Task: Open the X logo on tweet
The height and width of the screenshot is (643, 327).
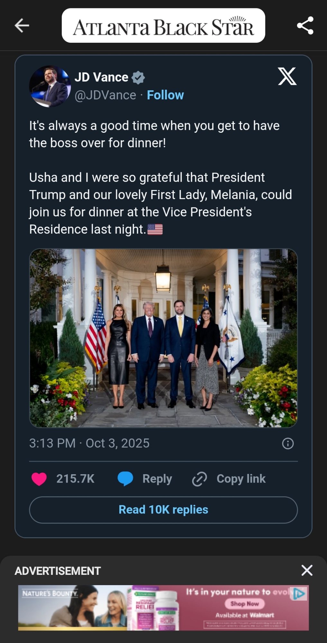Action: [x=287, y=77]
